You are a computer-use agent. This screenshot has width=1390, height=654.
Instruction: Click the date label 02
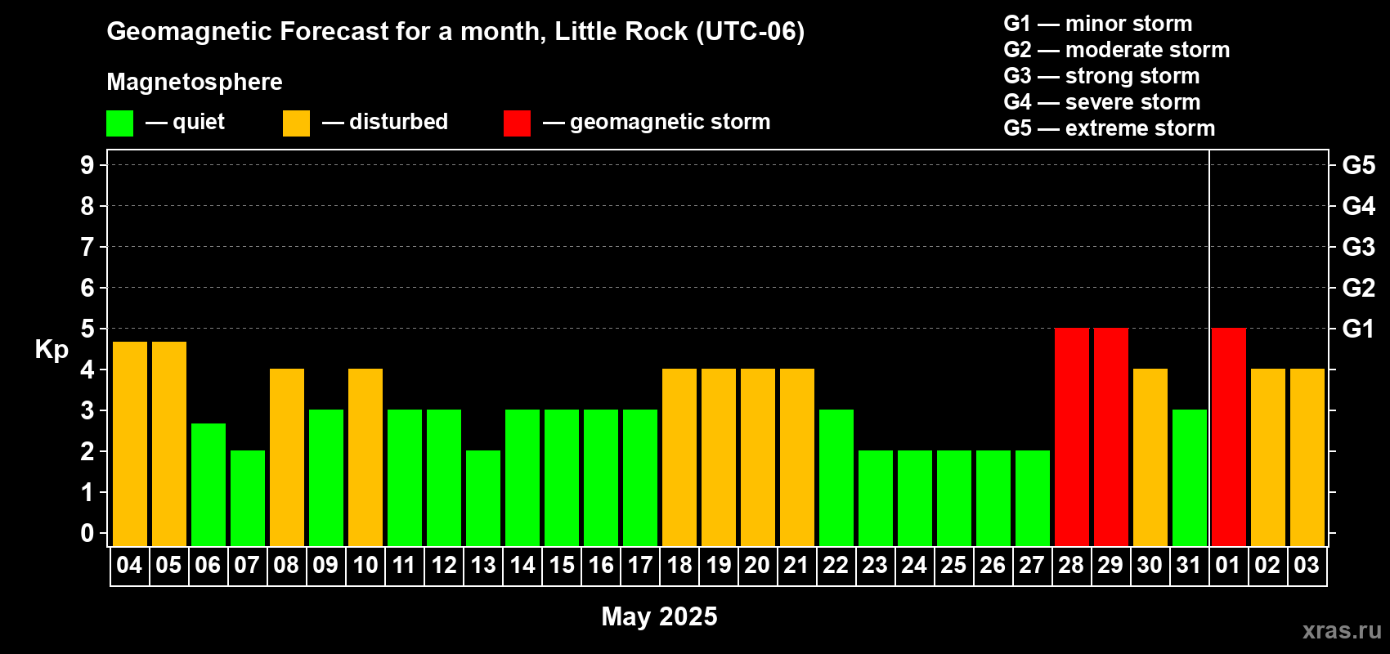[1267, 565]
